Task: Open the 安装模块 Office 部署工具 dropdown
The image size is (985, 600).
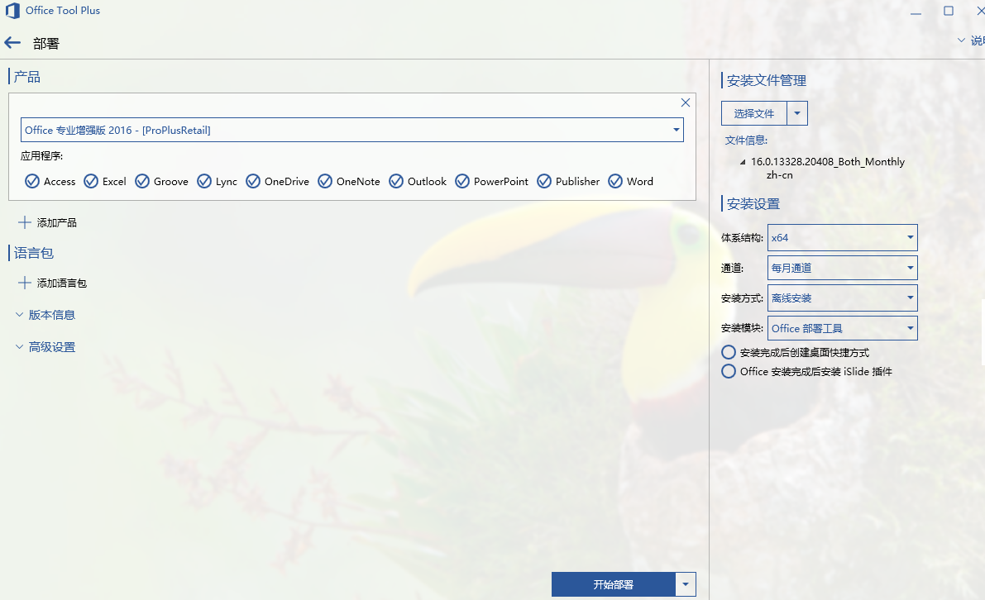Action: 843,328
